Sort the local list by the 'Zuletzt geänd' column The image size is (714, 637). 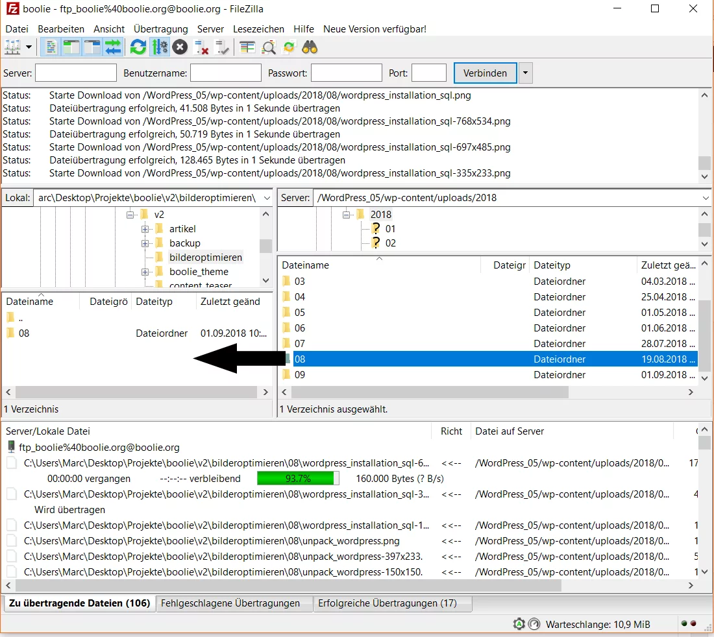[x=233, y=301]
